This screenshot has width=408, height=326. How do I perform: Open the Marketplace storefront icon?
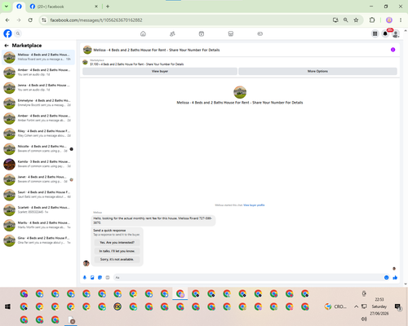click(231, 33)
